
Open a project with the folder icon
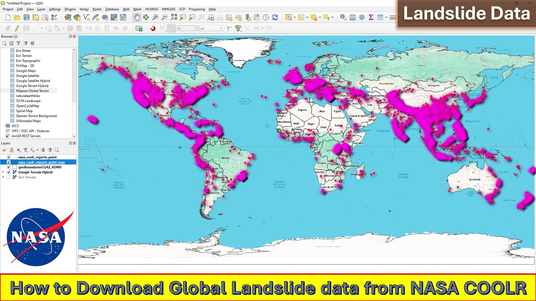[17, 17]
